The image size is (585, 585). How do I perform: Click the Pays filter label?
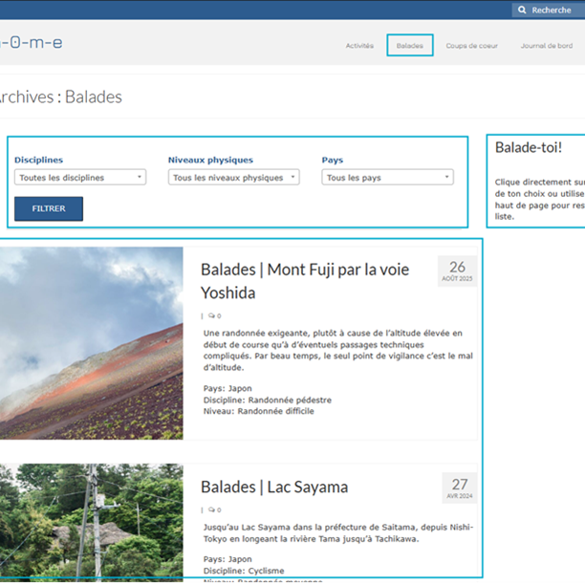pyautogui.click(x=333, y=160)
